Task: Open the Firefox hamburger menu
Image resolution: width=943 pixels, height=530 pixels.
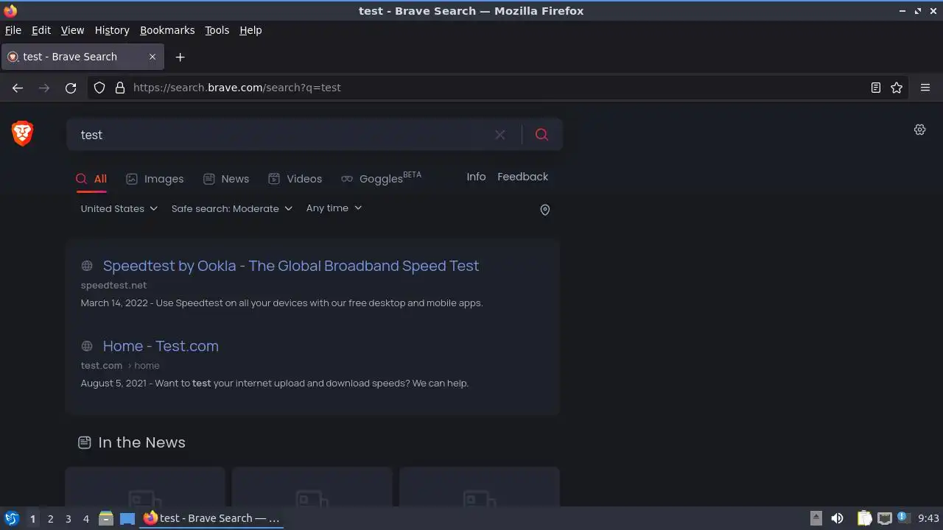Action: coord(925,88)
